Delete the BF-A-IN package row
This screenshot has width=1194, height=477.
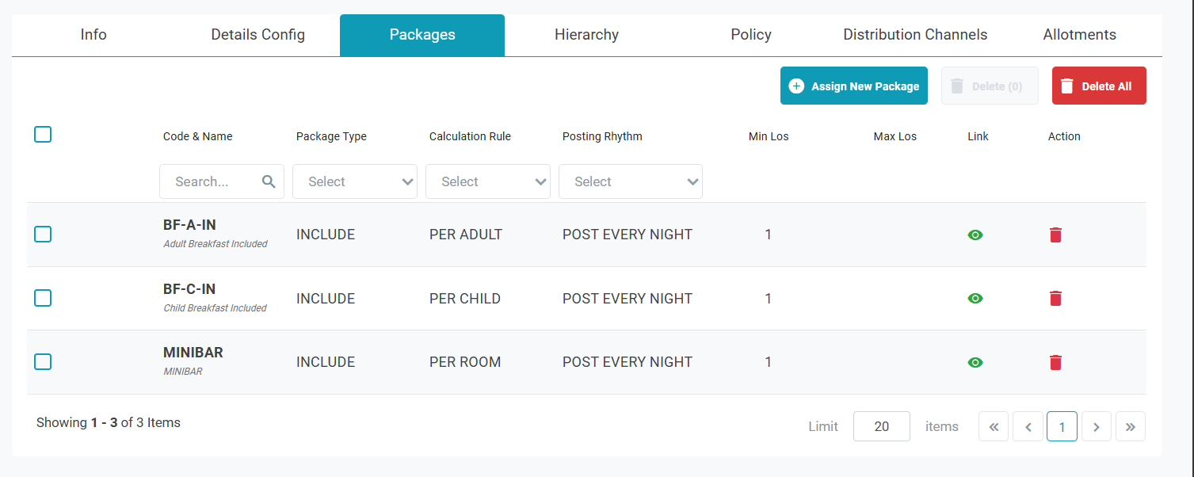click(x=1055, y=235)
